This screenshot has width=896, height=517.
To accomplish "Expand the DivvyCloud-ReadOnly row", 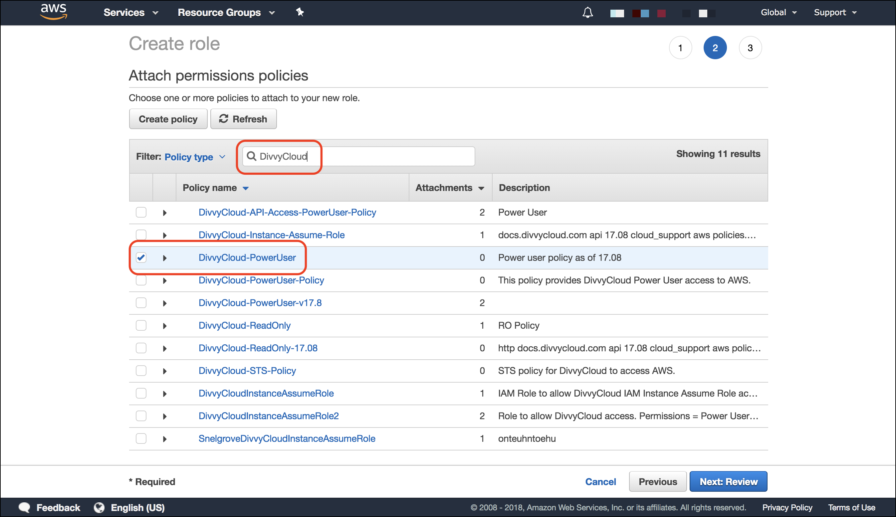I will point(164,326).
